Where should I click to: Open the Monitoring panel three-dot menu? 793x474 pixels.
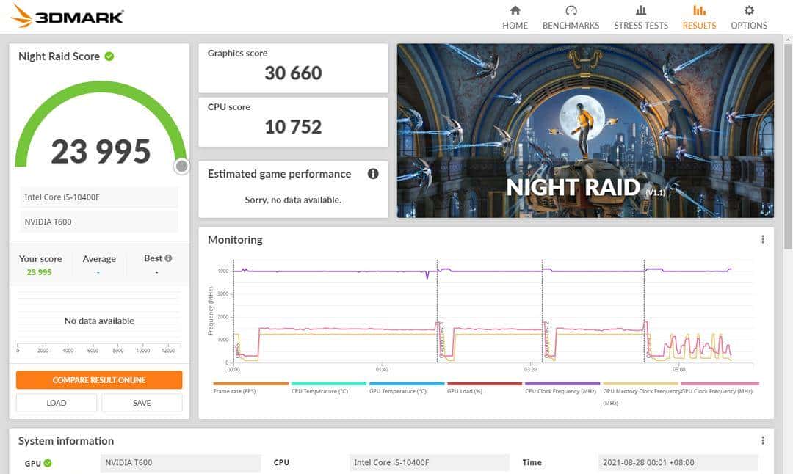point(763,239)
